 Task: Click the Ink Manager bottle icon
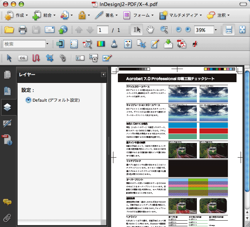pyautogui.click(x=114, y=44)
